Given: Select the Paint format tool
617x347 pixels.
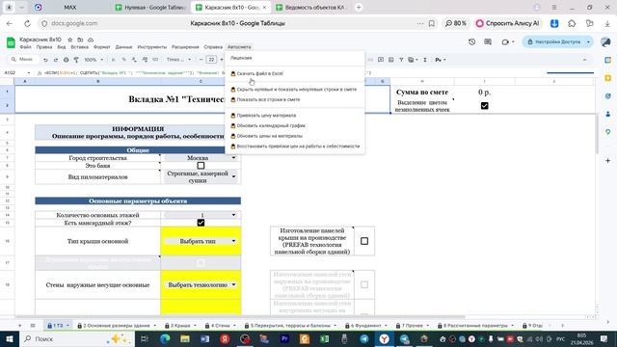Looking at the screenshot, I should (x=76, y=60).
